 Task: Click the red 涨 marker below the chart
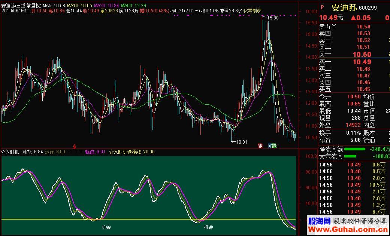260,146
